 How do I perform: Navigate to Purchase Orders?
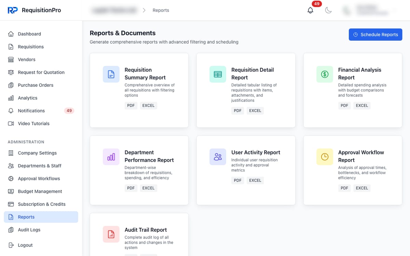coord(41,85)
